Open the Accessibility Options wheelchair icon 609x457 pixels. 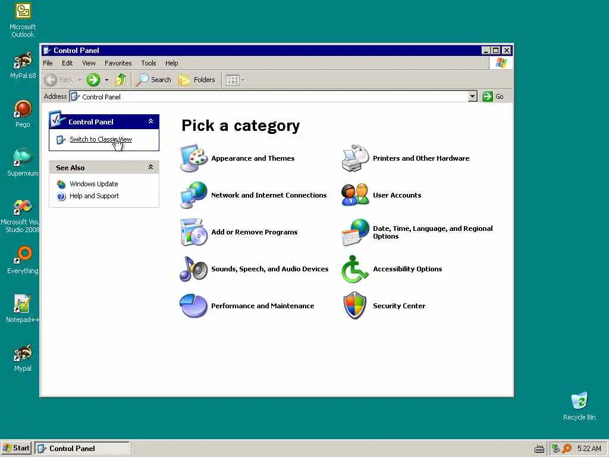[355, 269]
